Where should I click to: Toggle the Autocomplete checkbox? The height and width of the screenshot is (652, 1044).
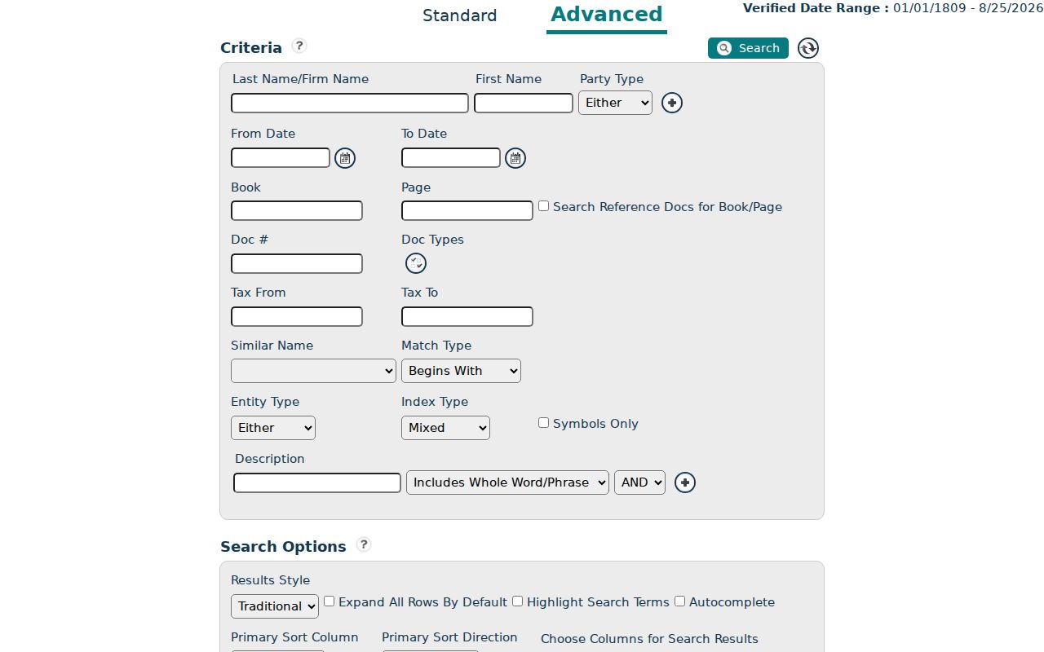pos(679,601)
